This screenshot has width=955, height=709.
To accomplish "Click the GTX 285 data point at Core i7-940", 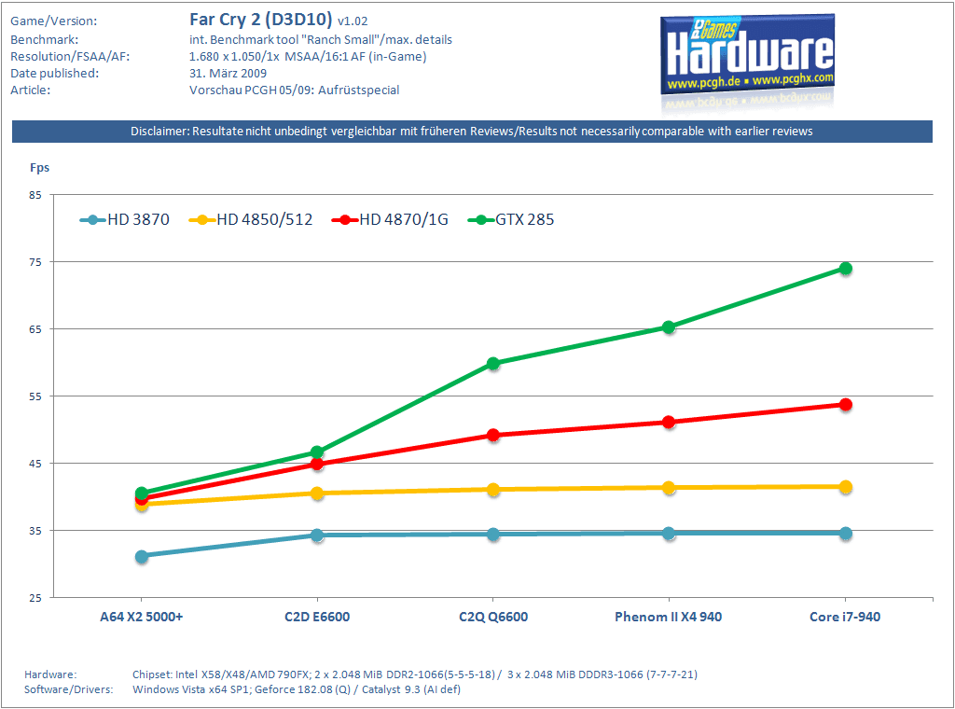I will 845,269.
